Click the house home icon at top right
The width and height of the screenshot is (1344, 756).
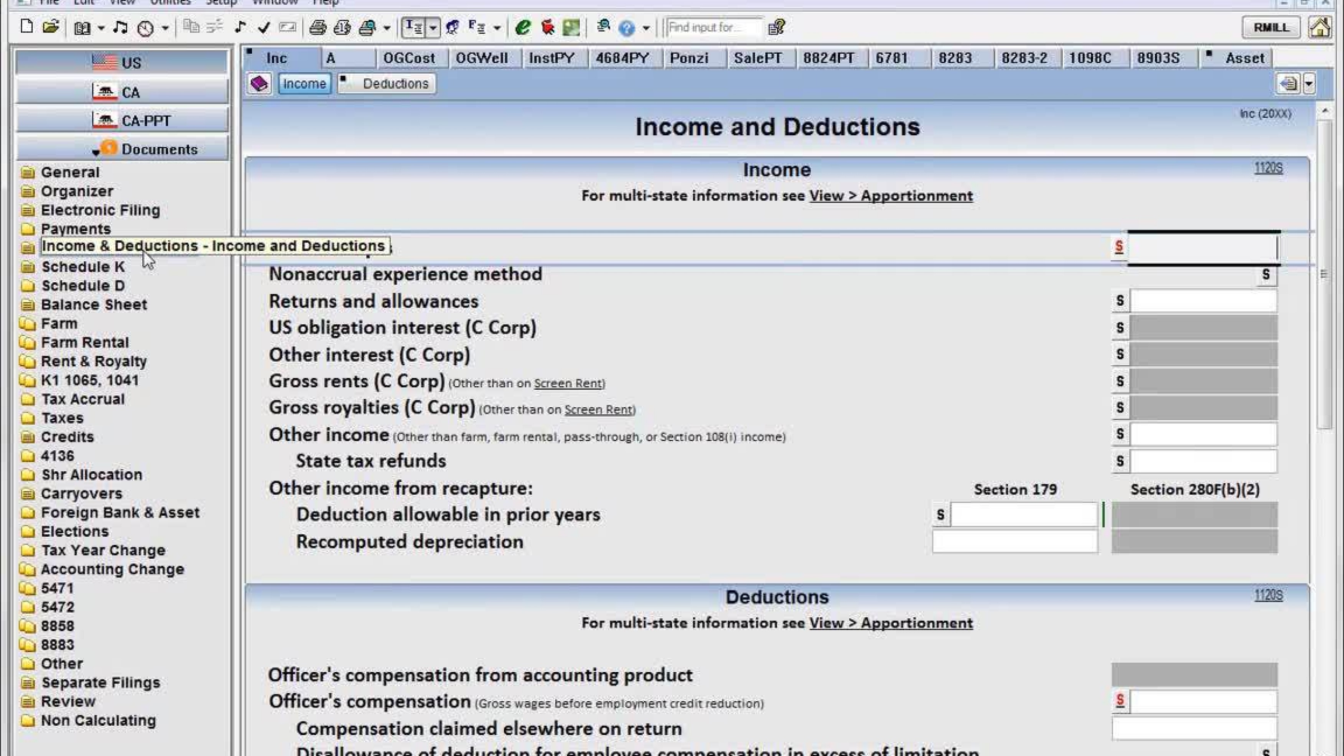point(1319,27)
